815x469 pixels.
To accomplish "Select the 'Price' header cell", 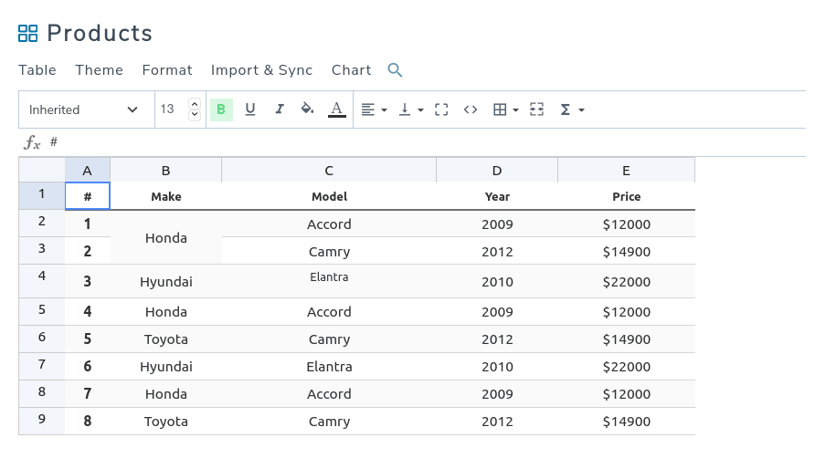I will click(626, 196).
